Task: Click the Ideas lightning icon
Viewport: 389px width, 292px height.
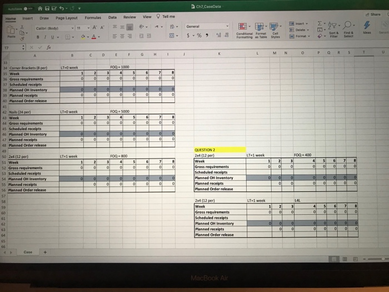Action: pyautogui.click(x=367, y=27)
